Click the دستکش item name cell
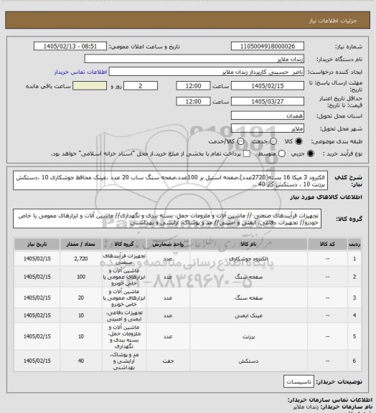Image resolution: width=376 pixels, height=413 pixels. 248,361
